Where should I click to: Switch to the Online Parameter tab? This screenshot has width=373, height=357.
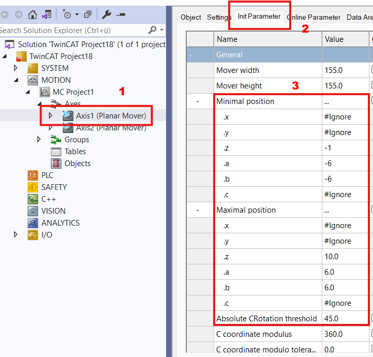[314, 17]
